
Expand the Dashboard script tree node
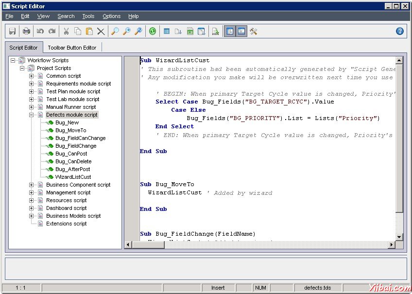click(x=32, y=208)
